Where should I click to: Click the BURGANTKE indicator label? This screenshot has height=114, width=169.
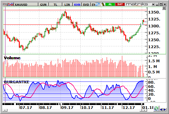(16, 82)
